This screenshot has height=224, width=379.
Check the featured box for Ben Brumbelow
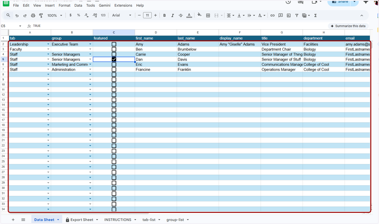tap(114, 49)
